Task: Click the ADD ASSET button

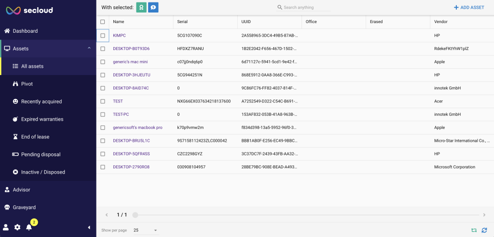Action: [x=469, y=8]
